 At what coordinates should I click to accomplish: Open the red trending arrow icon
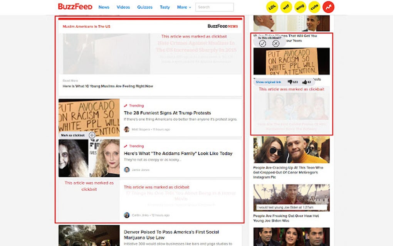(x=328, y=7)
